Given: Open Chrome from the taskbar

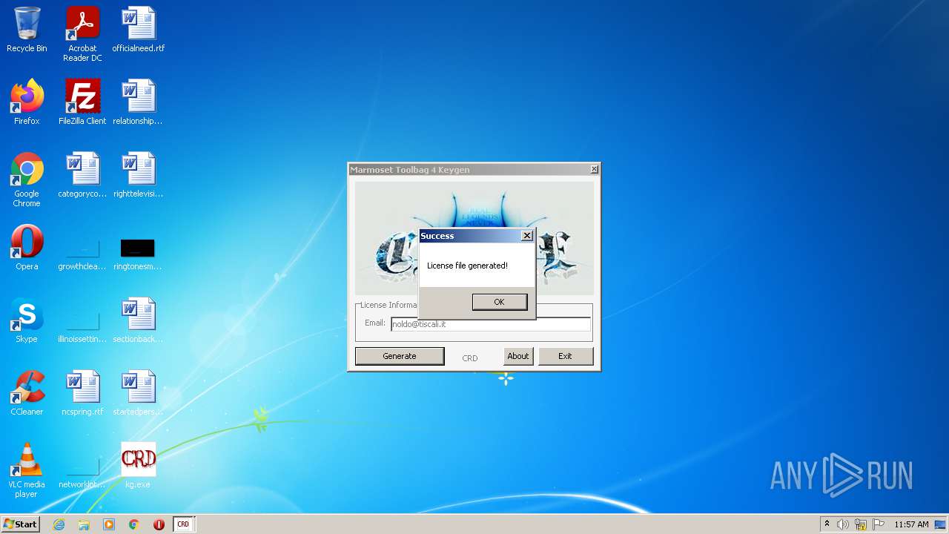Looking at the screenshot, I should tap(134, 524).
